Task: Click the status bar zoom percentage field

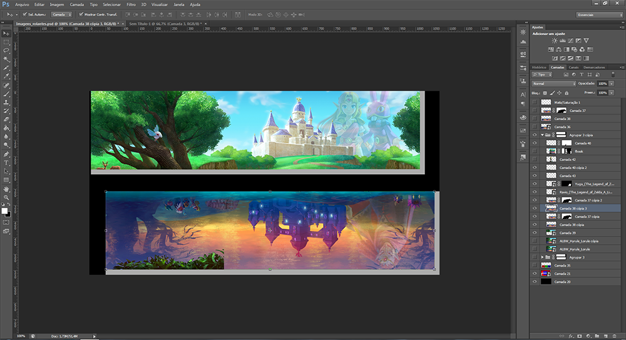Action: pyautogui.click(x=21, y=336)
